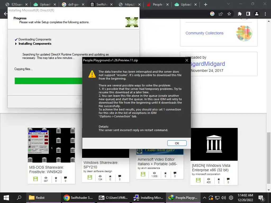Open uploader profile link sgardMidgard
This screenshot has width=271, height=203.
[x=207, y=64]
